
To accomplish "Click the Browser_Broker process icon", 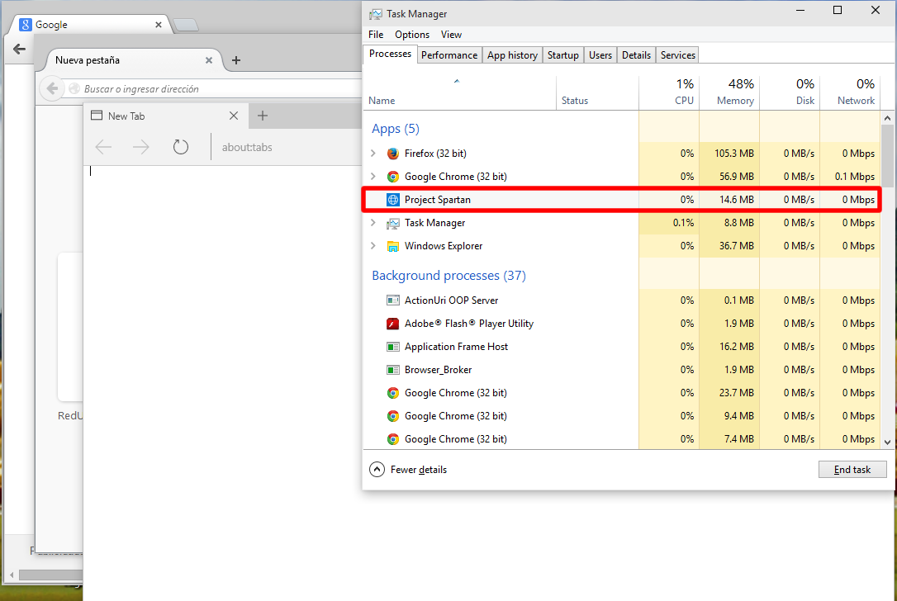I will (x=392, y=370).
